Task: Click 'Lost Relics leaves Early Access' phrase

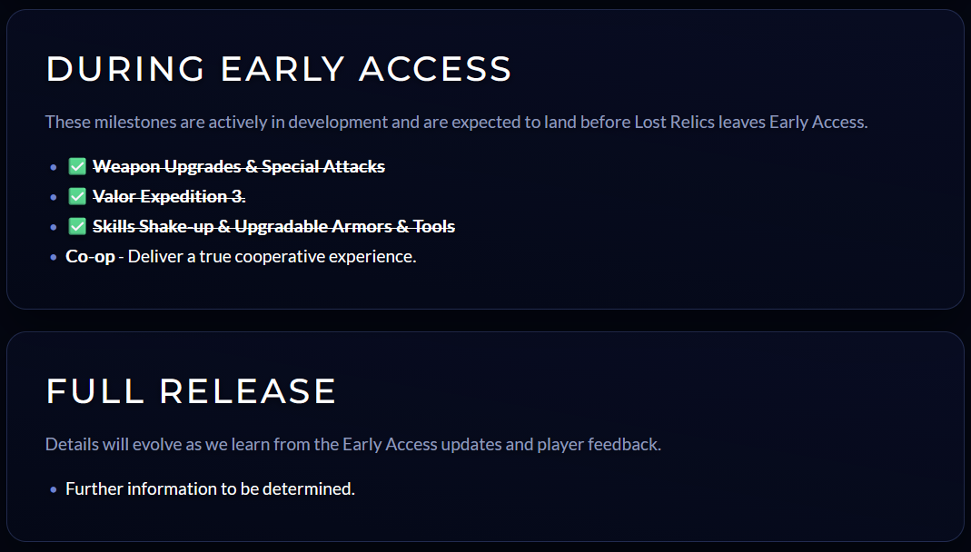Action: pyautogui.click(x=751, y=122)
